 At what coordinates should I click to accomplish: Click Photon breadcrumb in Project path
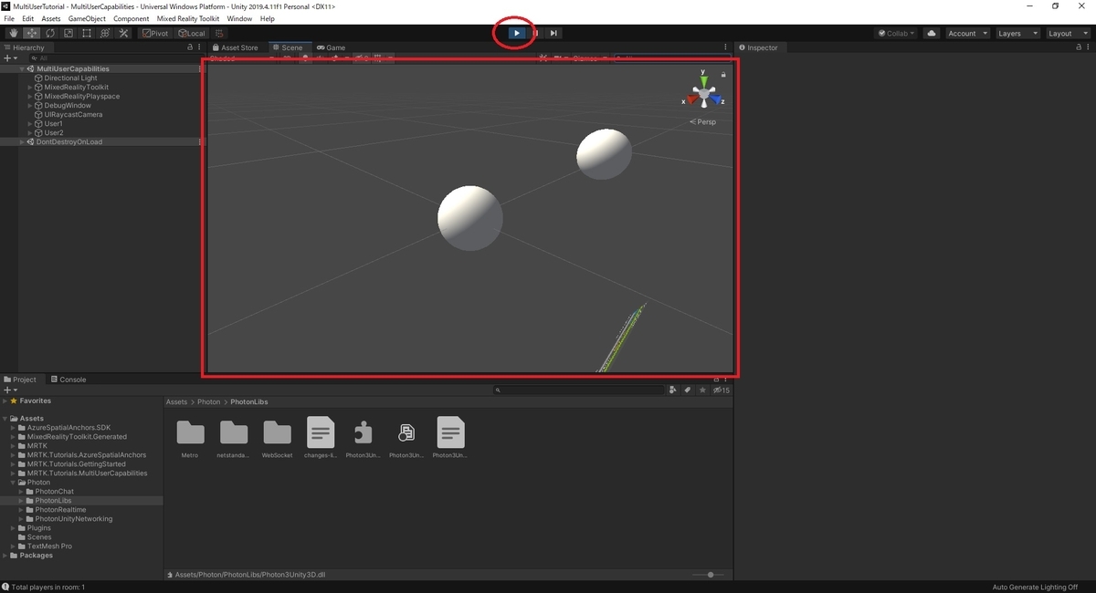pos(209,402)
